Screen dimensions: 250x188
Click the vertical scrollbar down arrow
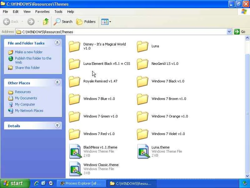[x=247, y=176]
